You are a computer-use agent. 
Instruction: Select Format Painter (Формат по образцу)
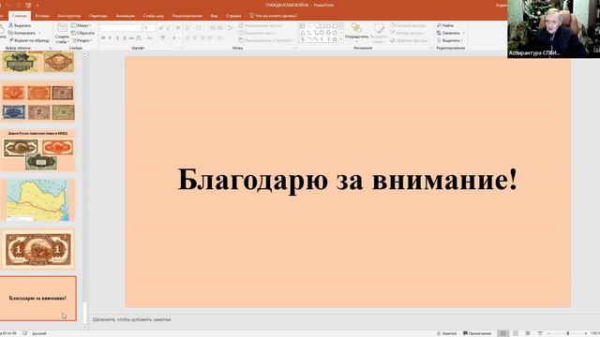29,40
